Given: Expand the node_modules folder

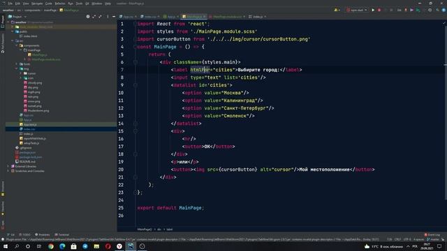Looking at the screenshot, I should point(13,26).
